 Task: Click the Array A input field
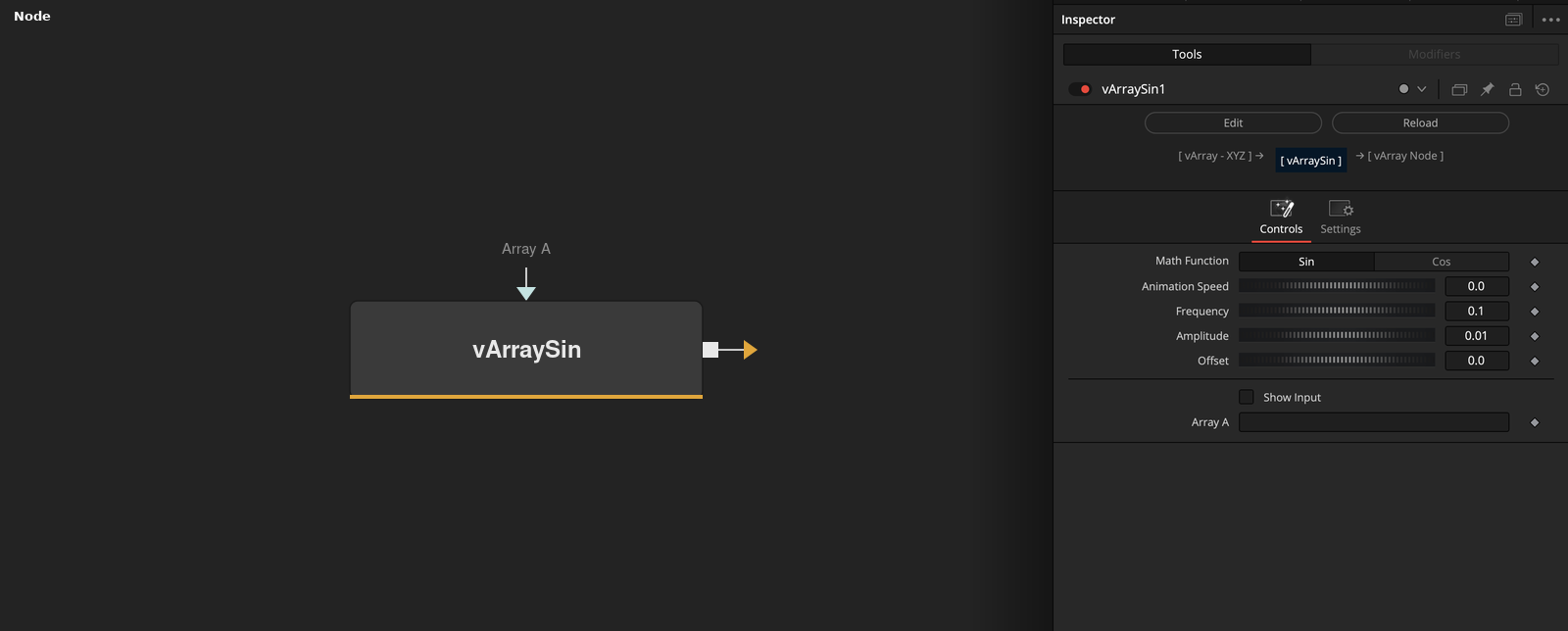click(x=1374, y=422)
